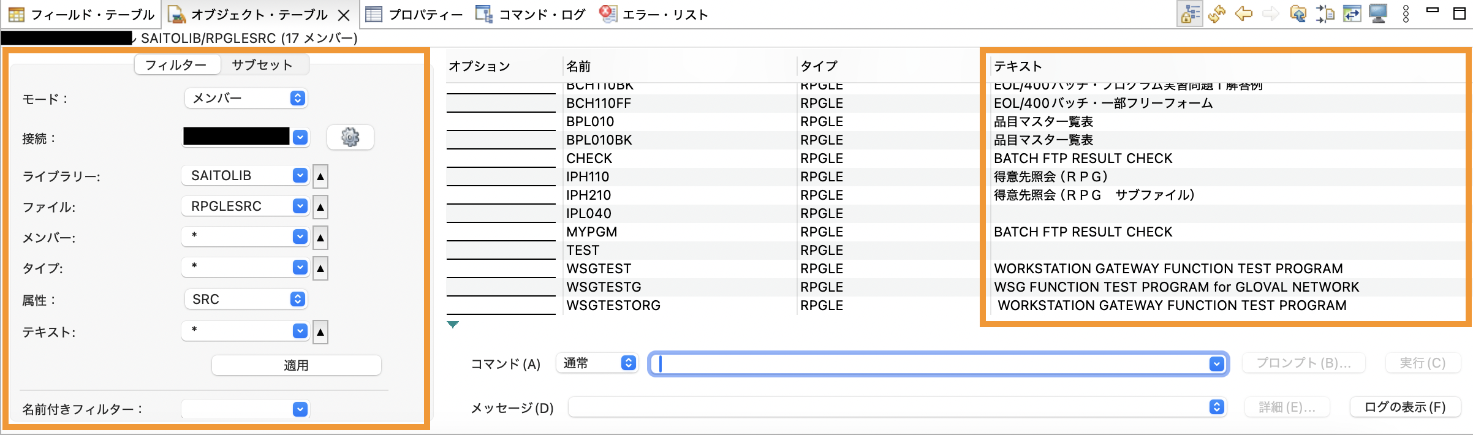Open the 名前付きフィルター dropdown
This screenshot has width=1473, height=435.
coord(300,409)
